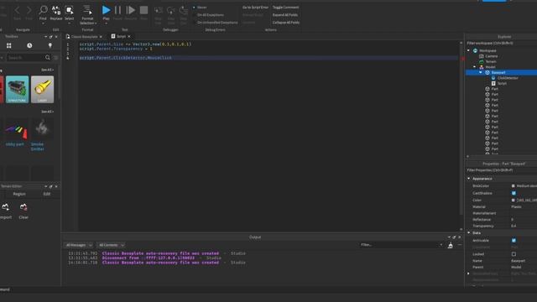537x302 pixels.
Task: Click the Color property swatch
Action: click(x=513, y=200)
